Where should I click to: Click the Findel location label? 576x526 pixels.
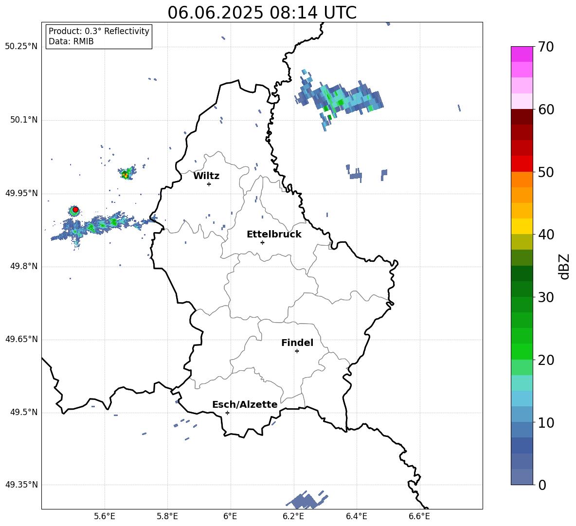pos(297,343)
